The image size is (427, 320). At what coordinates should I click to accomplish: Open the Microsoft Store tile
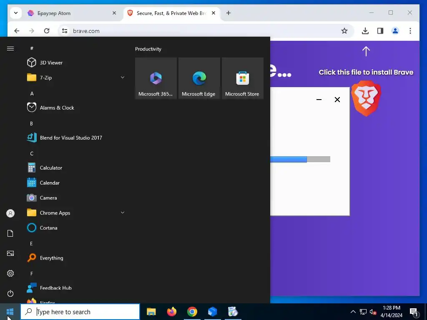[243, 78]
